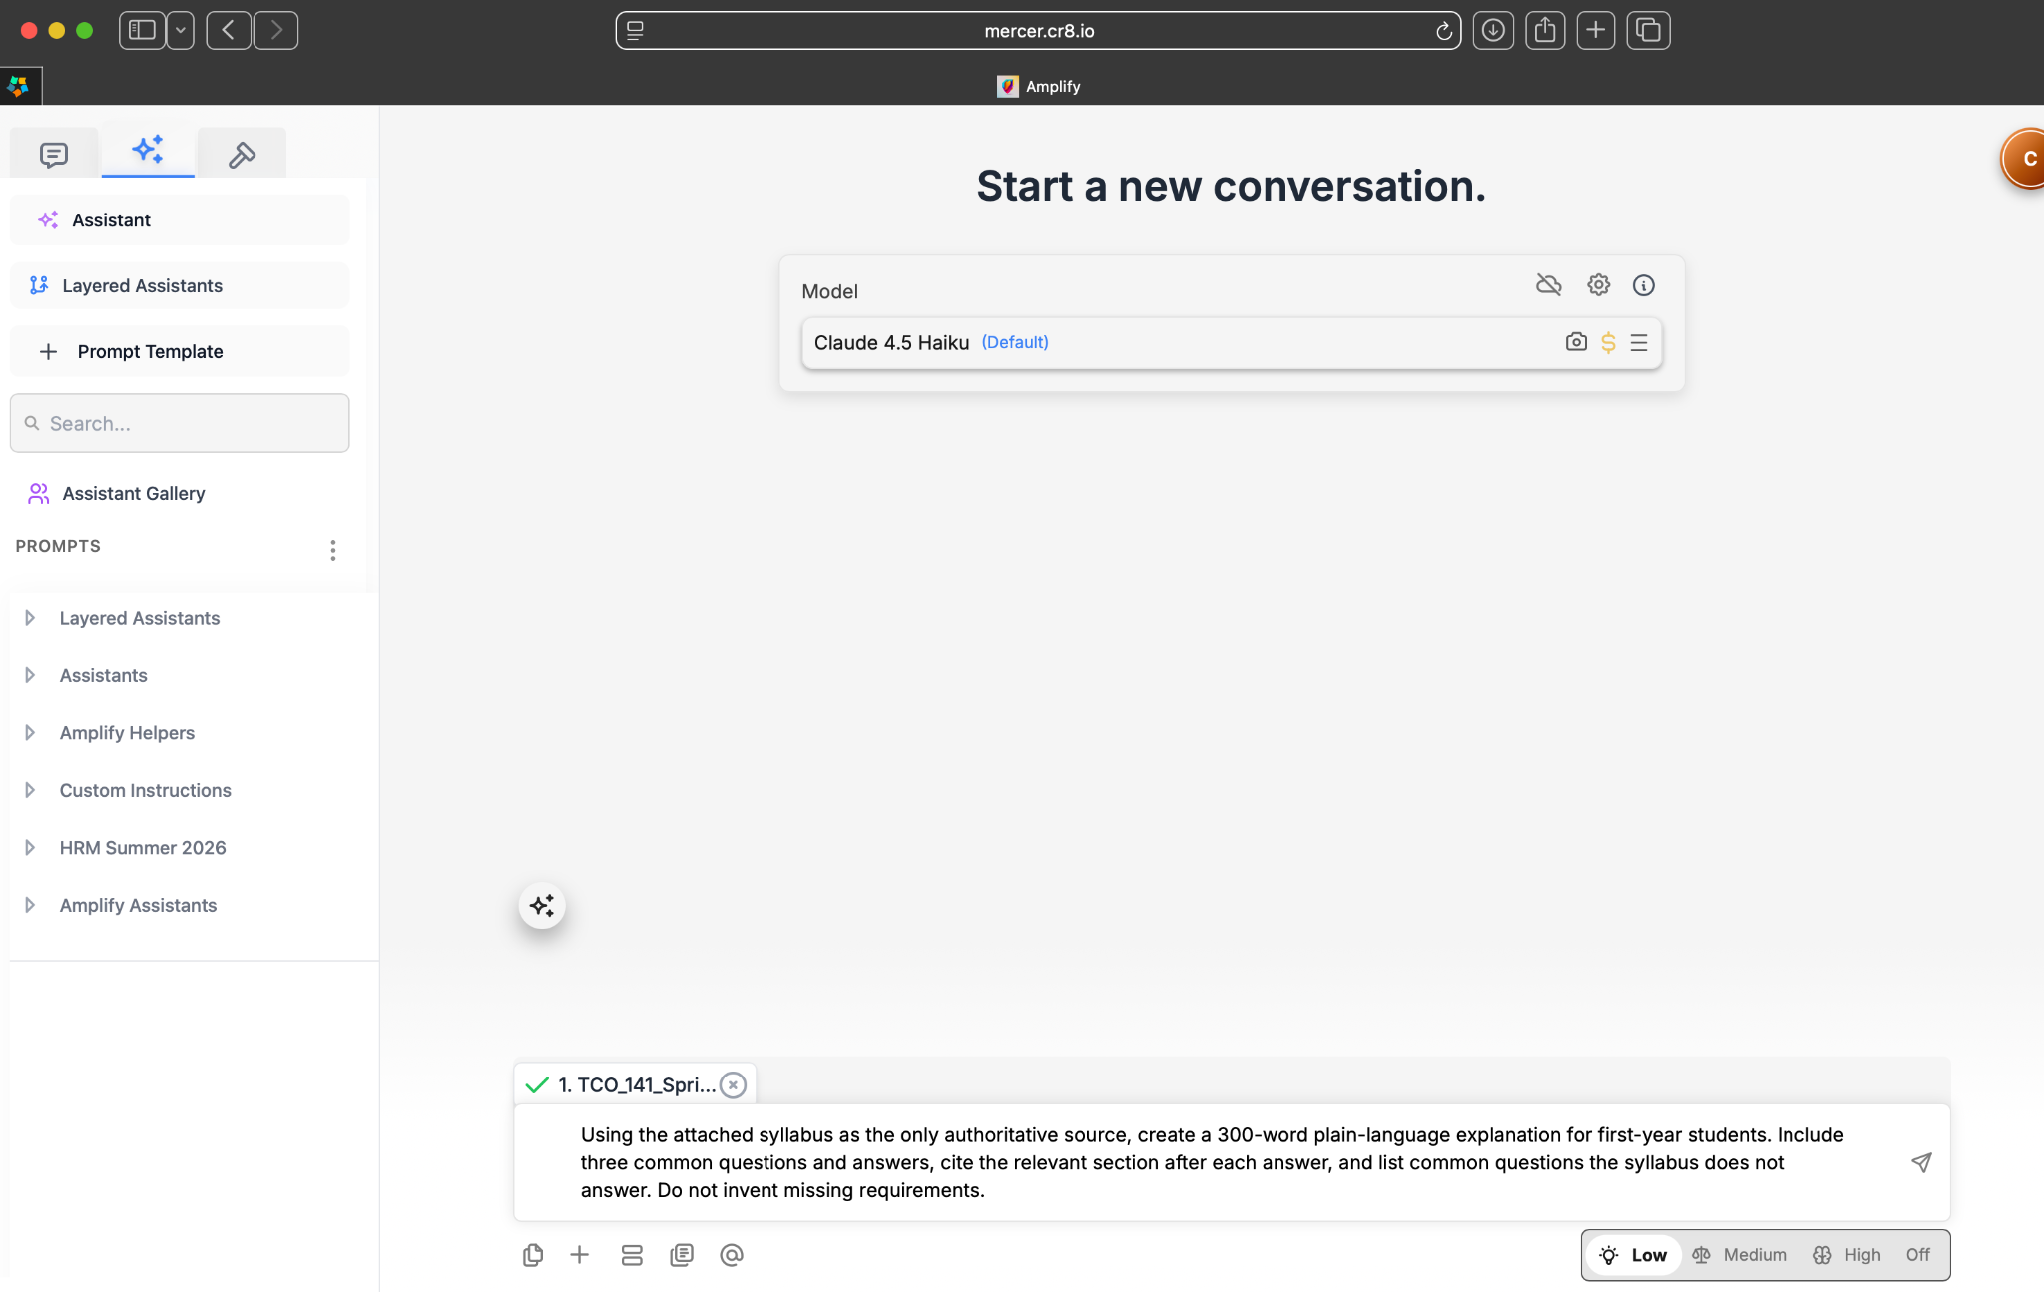Reload the page

pos(1443,31)
